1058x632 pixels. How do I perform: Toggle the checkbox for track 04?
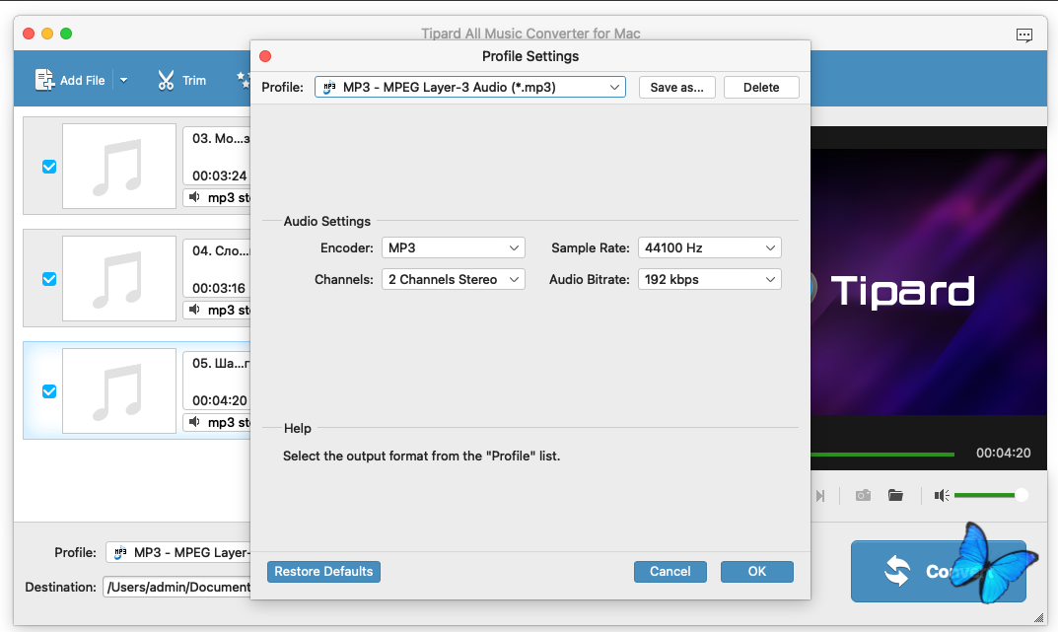point(49,279)
